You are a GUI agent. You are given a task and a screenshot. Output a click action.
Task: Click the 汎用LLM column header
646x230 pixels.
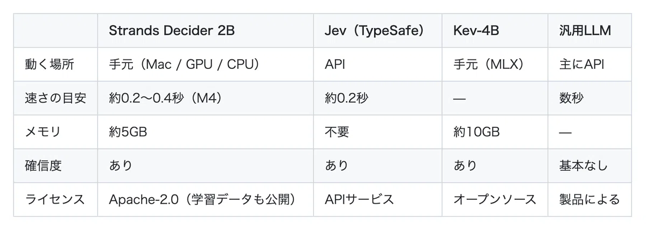(585, 31)
